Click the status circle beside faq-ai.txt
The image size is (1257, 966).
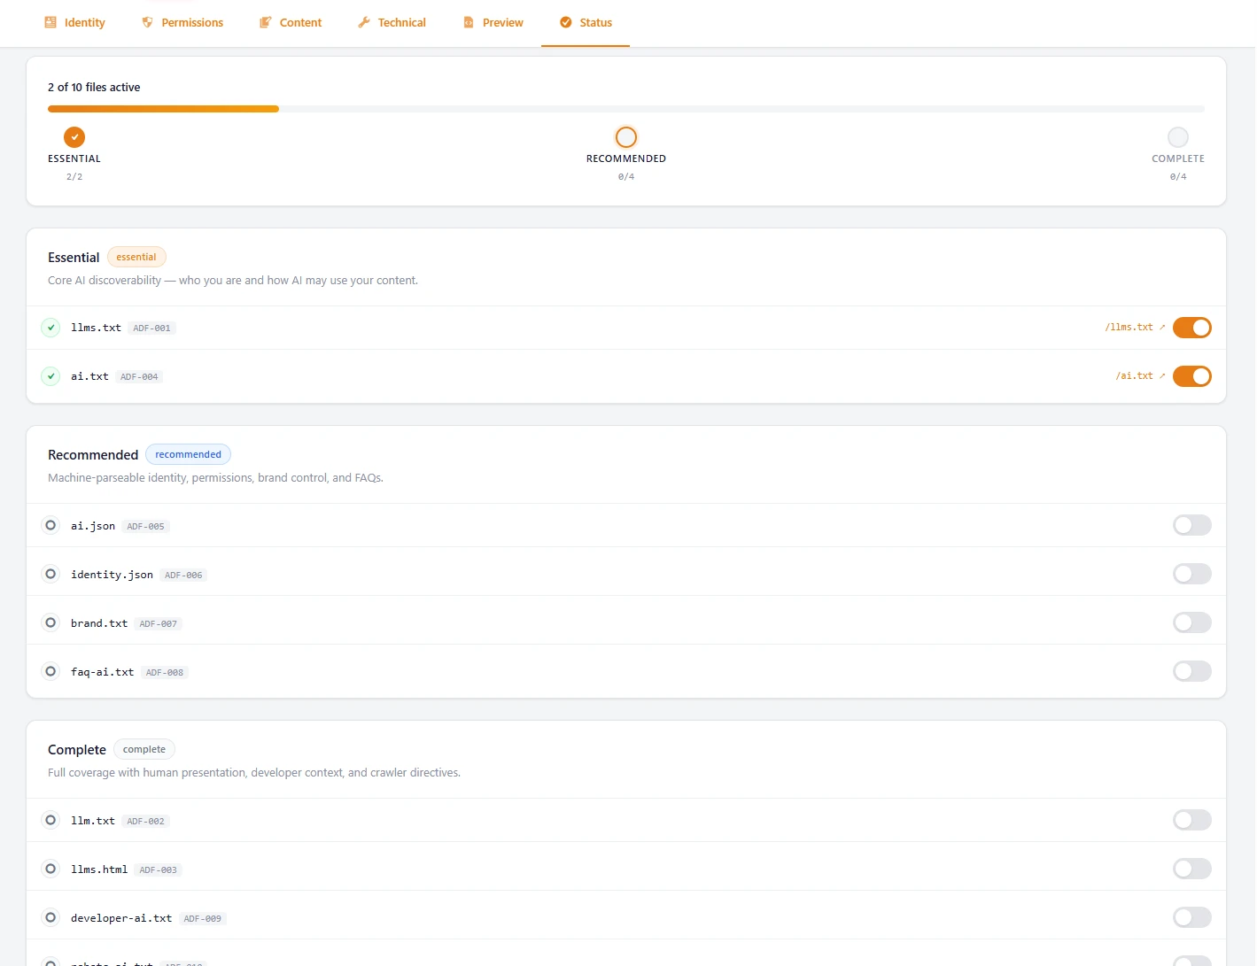tap(50, 671)
